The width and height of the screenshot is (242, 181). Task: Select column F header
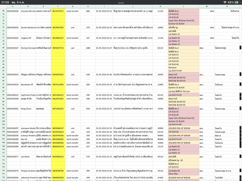pos(58,7)
